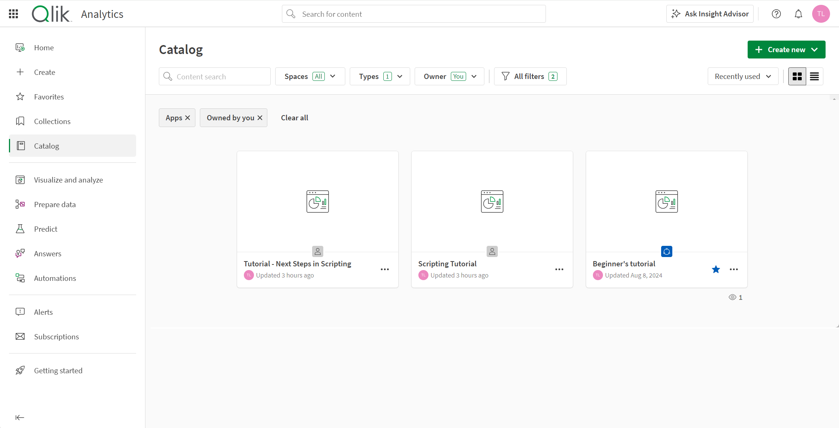Screen dimensions: 839x428
Task: Click the Qlik Analytics home icon
Action: click(52, 14)
